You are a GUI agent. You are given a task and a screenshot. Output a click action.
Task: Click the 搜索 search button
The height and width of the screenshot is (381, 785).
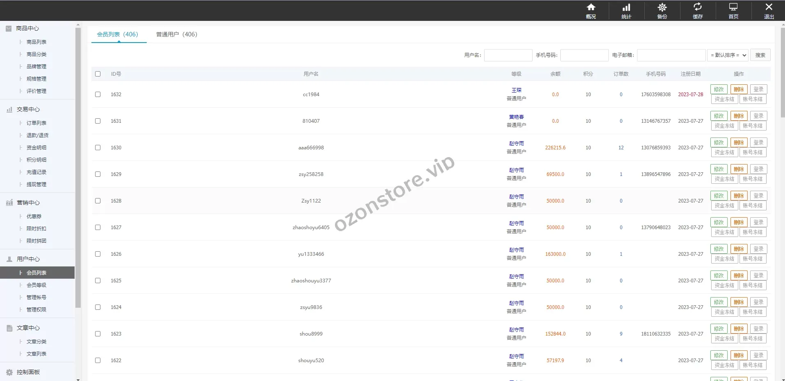(x=760, y=55)
